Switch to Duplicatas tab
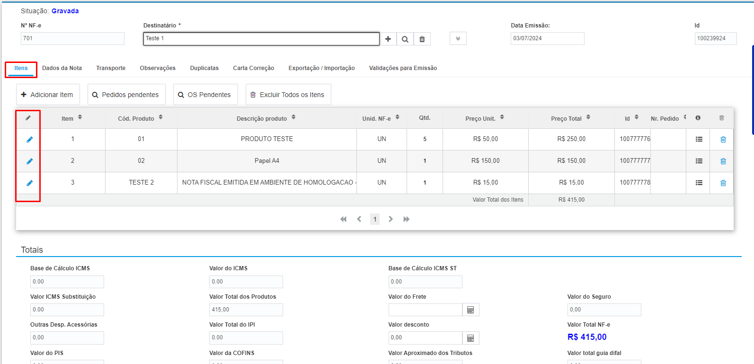The height and width of the screenshot is (364, 754). pos(204,68)
